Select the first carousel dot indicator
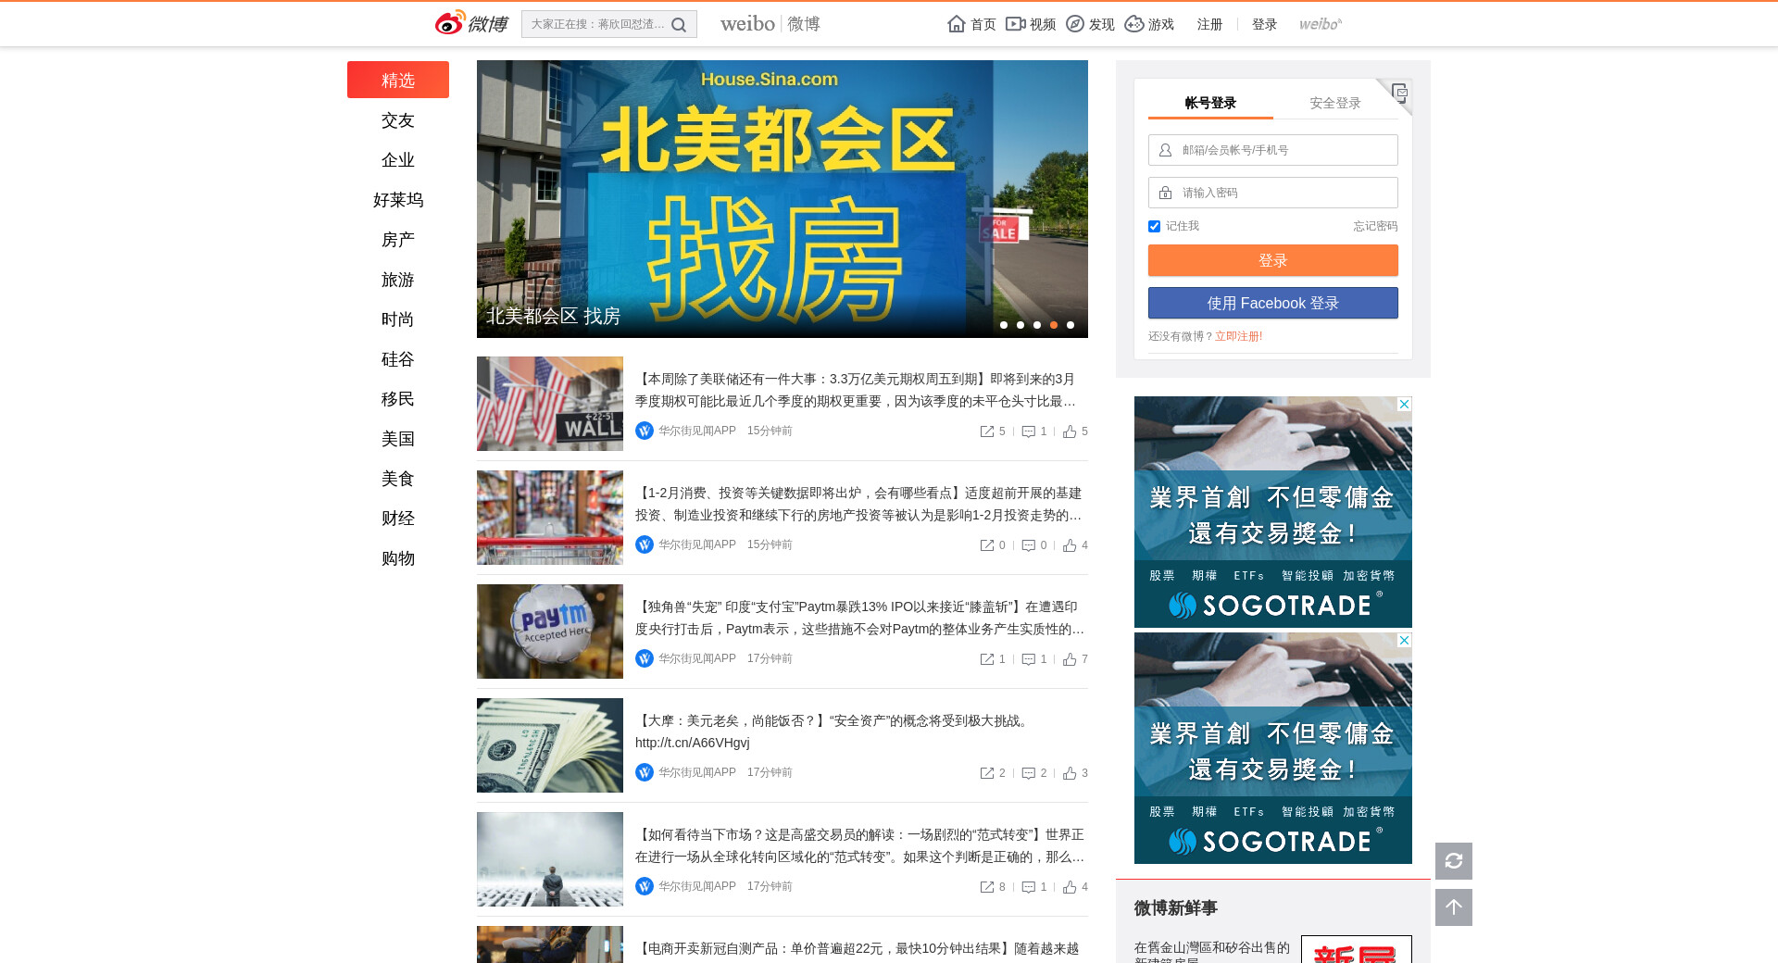 (x=1004, y=325)
